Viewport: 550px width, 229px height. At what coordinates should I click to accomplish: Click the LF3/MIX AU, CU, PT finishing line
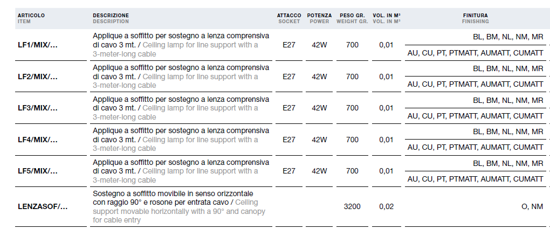click(475, 116)
